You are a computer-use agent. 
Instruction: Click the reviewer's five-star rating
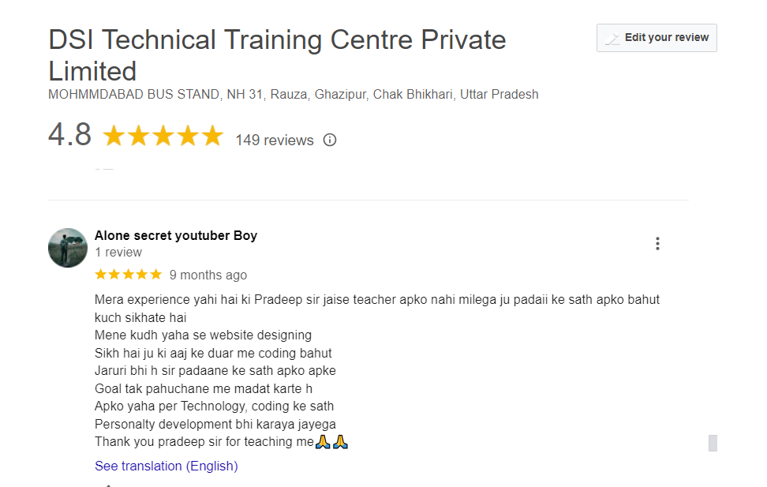click(x=128, y=275)
